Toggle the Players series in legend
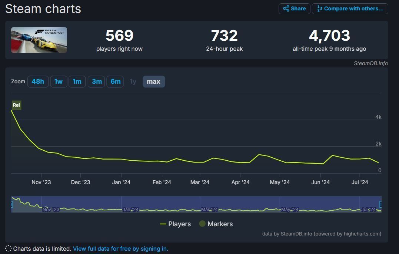The width and height of the screenshot is (399, 254). click(x=175, y=224)
